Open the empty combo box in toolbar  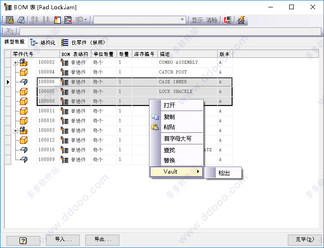coord(139,20)
